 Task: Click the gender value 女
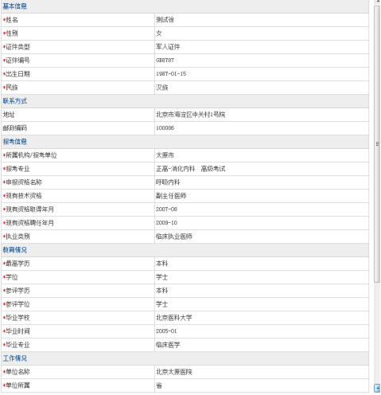[x=159, y=33]
